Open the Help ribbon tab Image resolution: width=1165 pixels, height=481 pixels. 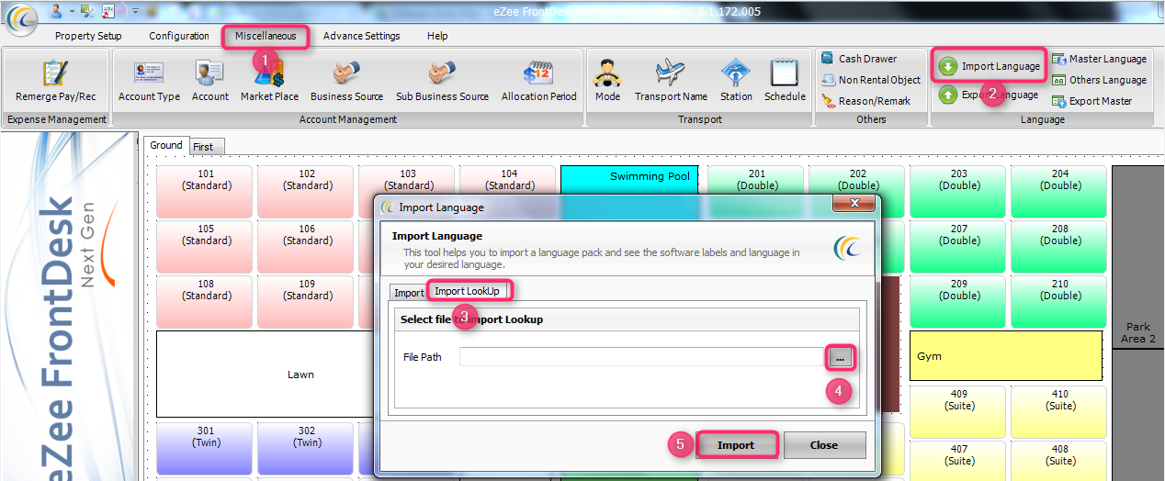click(x=437, y=36)
